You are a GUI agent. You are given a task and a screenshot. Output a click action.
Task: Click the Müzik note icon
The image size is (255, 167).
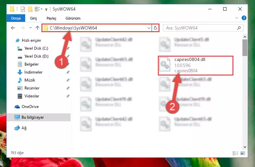point(20,80)
